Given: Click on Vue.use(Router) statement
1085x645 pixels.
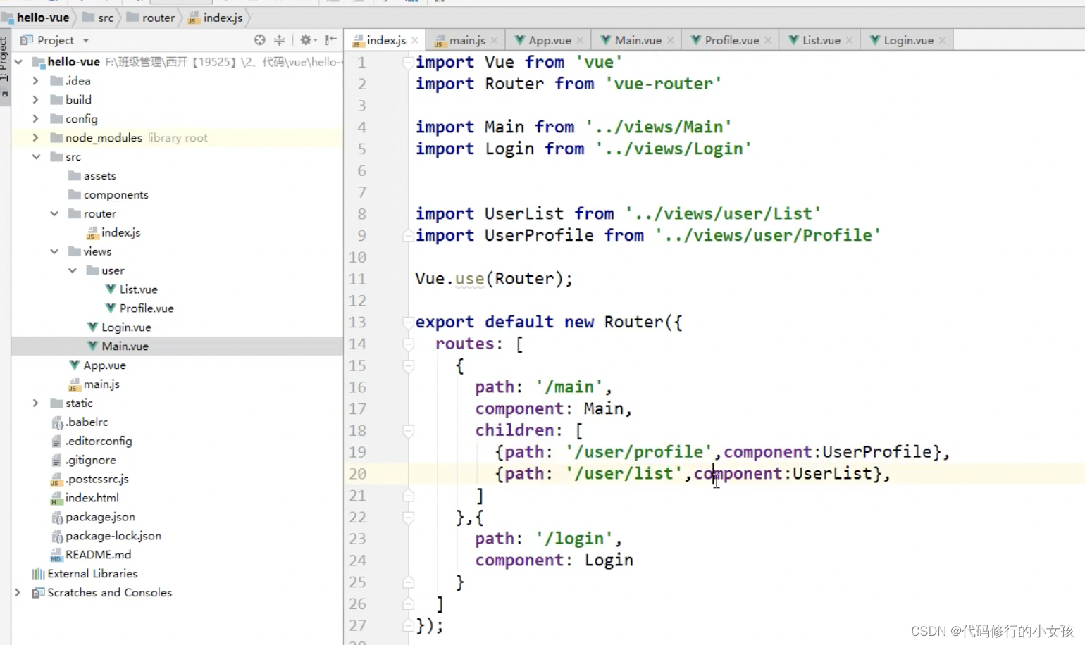Looking at the screenshot, I should pos(494,279).
